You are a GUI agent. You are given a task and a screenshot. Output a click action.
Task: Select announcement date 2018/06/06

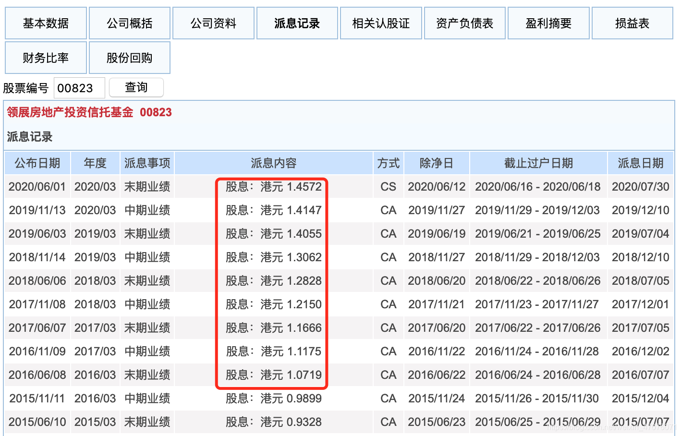pos(37,281)
